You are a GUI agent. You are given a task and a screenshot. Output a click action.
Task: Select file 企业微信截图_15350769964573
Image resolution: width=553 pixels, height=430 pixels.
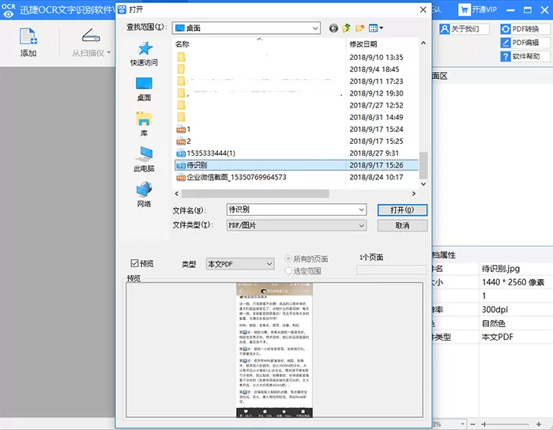(x=231, y=177)
